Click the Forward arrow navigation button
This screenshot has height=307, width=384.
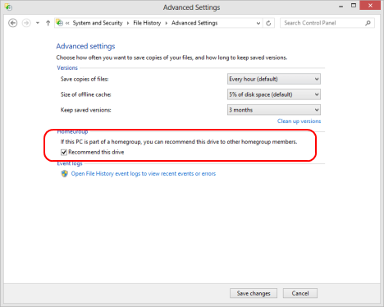[26, 23]
